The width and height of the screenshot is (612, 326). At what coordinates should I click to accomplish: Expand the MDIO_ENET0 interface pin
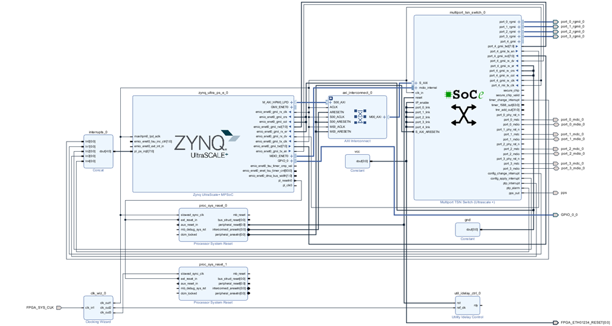(292, 155)
